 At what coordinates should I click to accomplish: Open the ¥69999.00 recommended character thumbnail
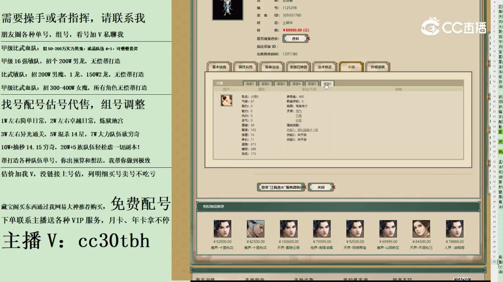pyautogui.click(x=388, y=229)
